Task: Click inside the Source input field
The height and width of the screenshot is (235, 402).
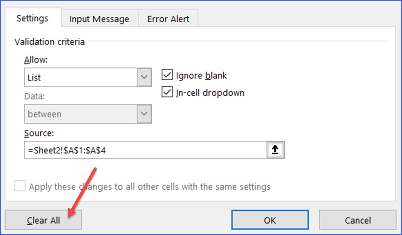Action: pyautogui.click(x=134, y=150)
